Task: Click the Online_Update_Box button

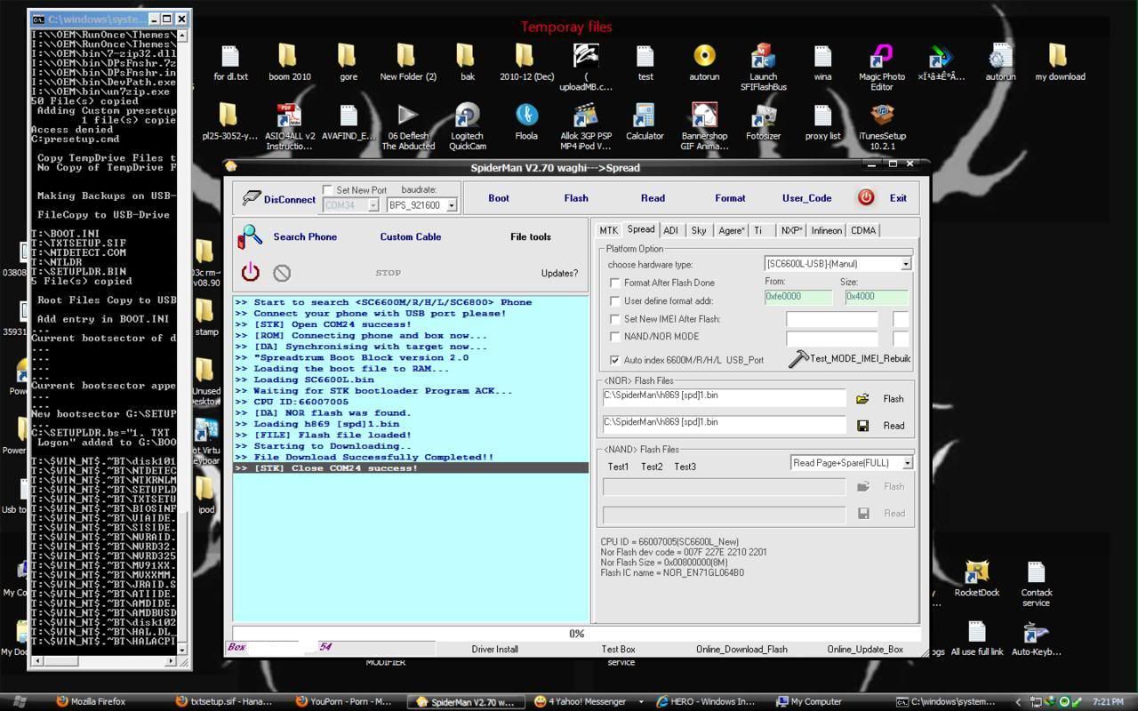Action: [x=864, y=649]
